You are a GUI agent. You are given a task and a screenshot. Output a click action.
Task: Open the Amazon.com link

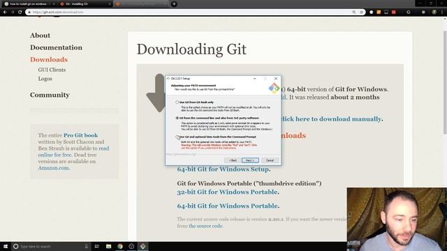point(54,168)
